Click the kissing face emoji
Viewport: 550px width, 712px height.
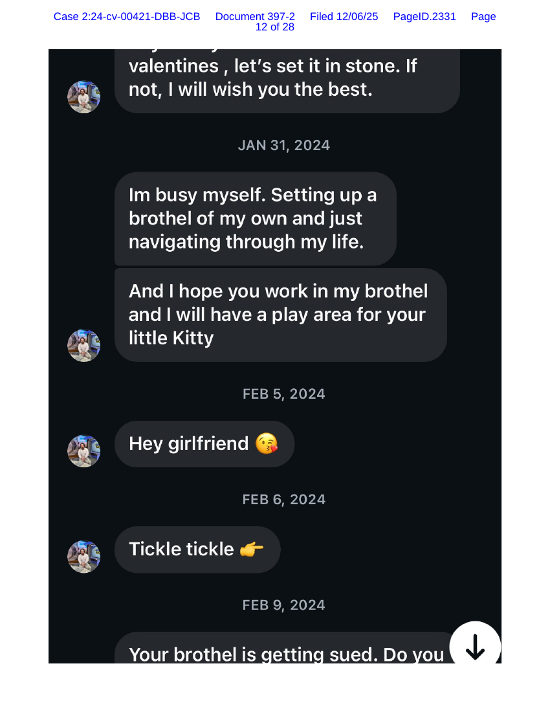(267, 443)
